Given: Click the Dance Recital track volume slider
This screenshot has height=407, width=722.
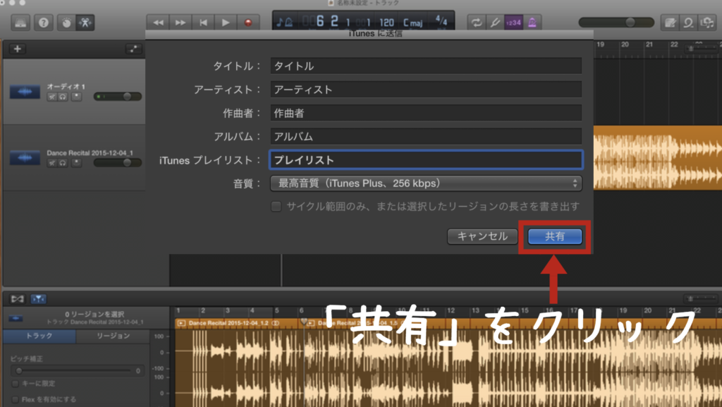Looking at the screenshot, I should pos(118,162).
